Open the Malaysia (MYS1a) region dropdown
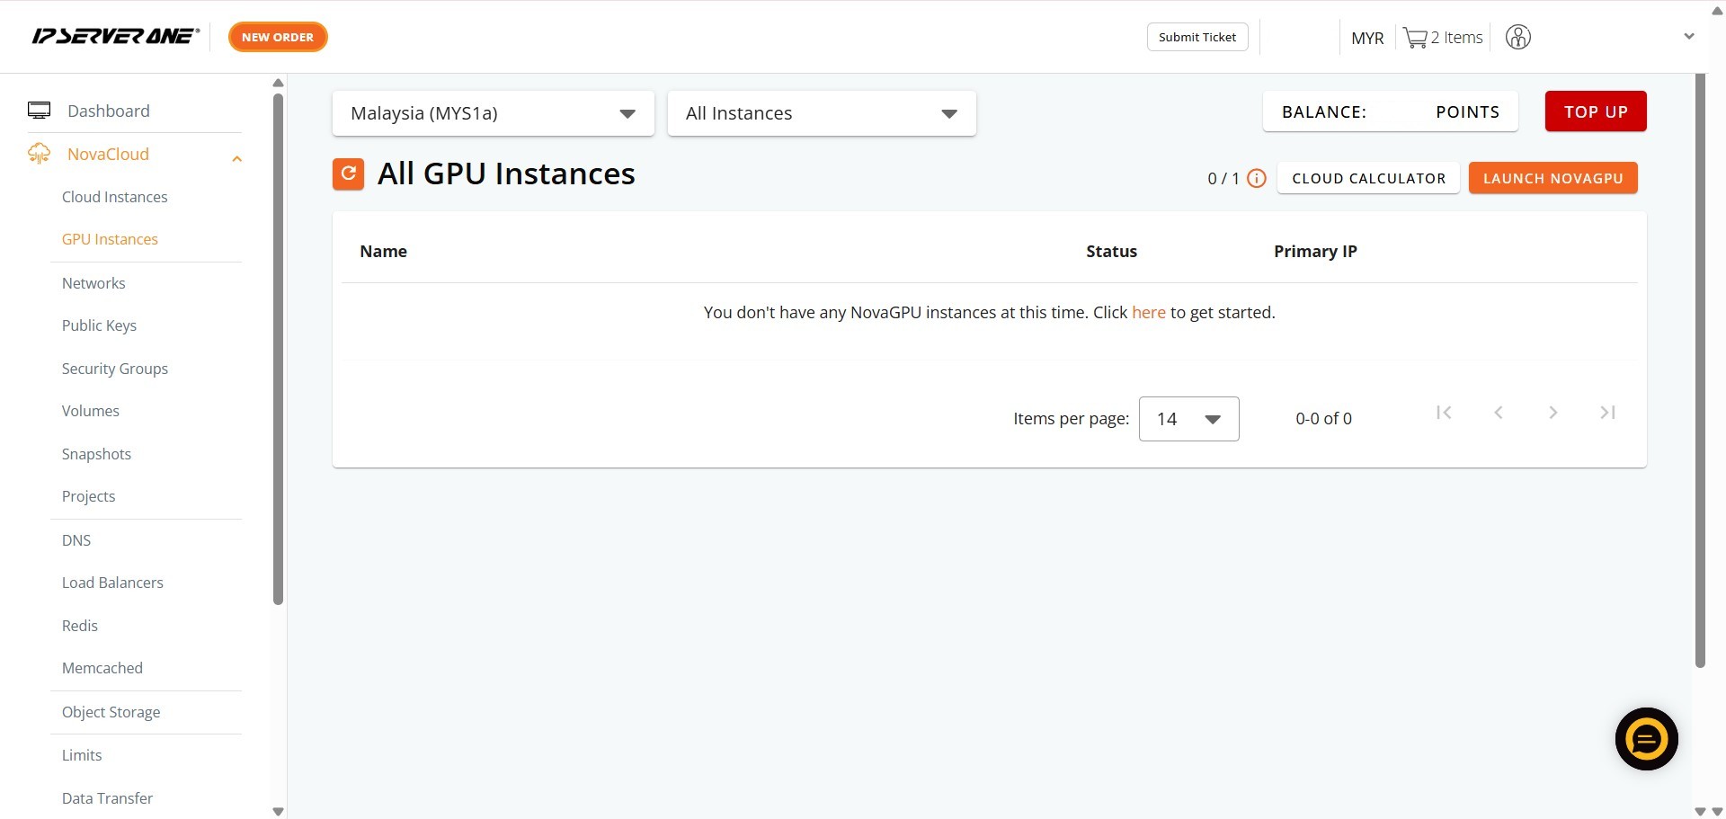 (493, 113)
